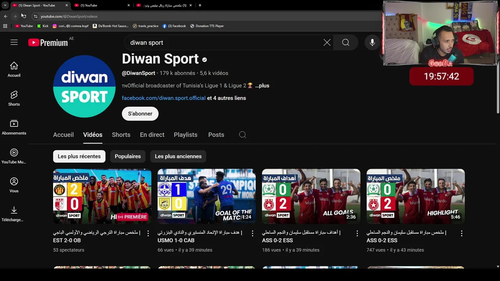500x281 pixels.
Task: Click the '53 spectateurs' text
Action: tap(69, 250)
